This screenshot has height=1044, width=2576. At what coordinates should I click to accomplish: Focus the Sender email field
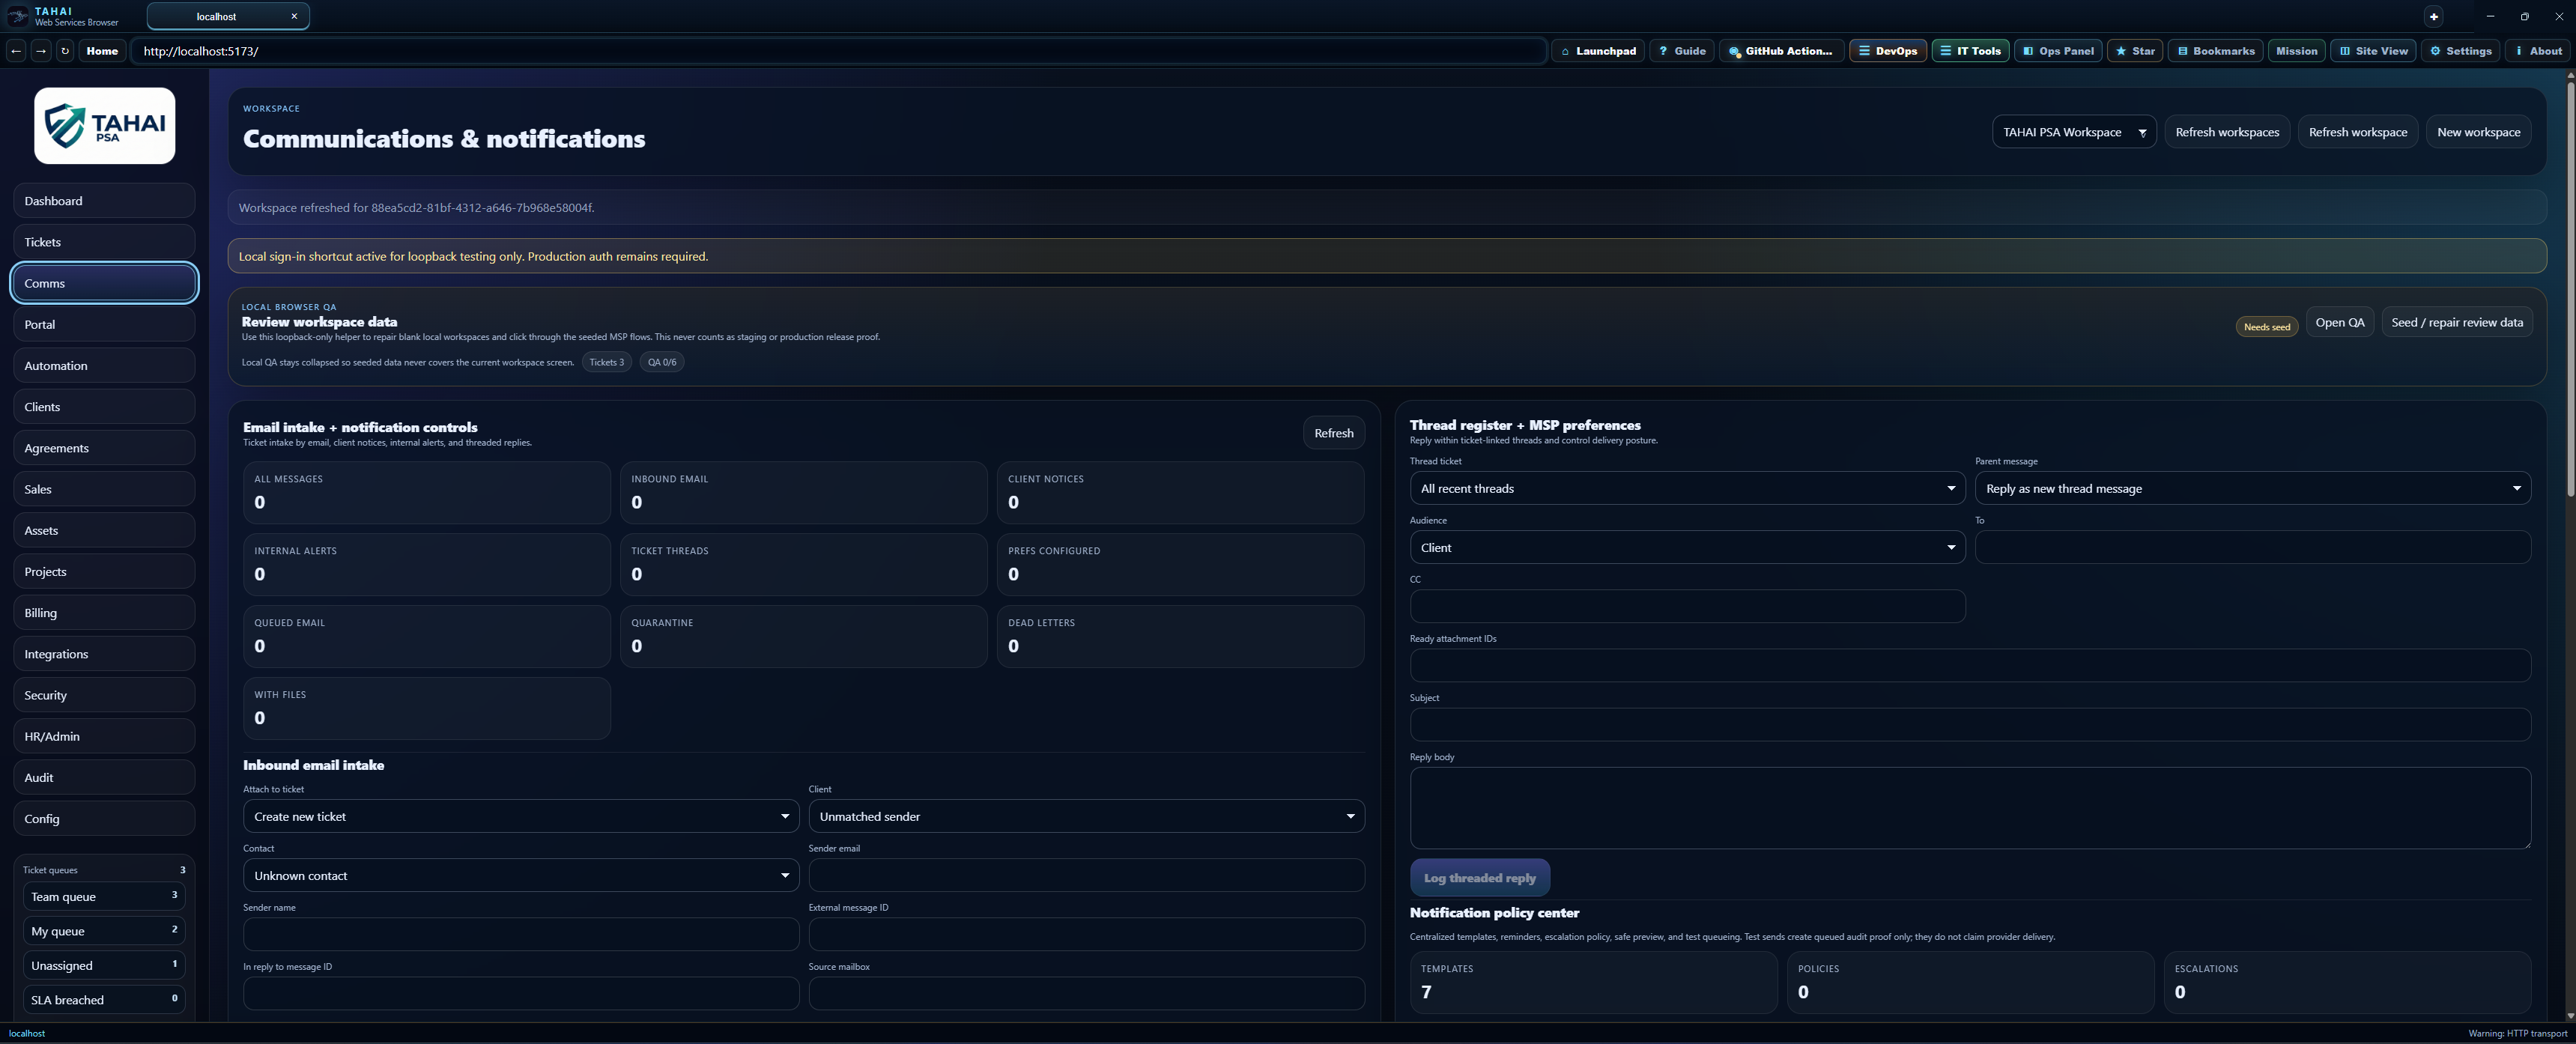click(1086, 875)
